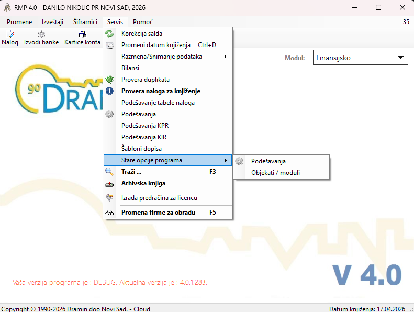414x312 pixels.
Task: Click the Nalog toolbar icon
Action: [10, 34]
